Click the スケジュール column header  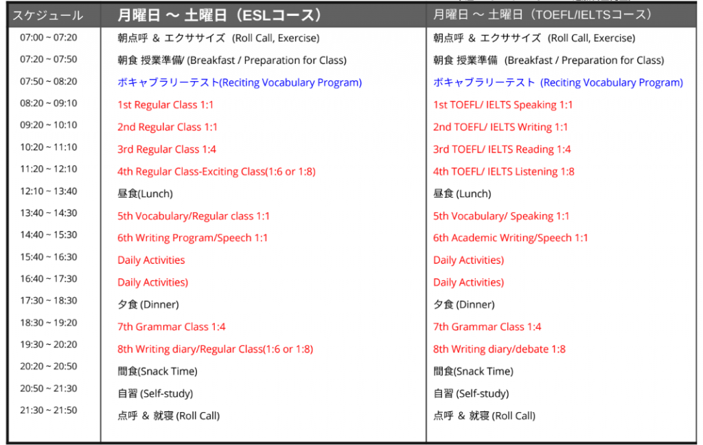47,16
